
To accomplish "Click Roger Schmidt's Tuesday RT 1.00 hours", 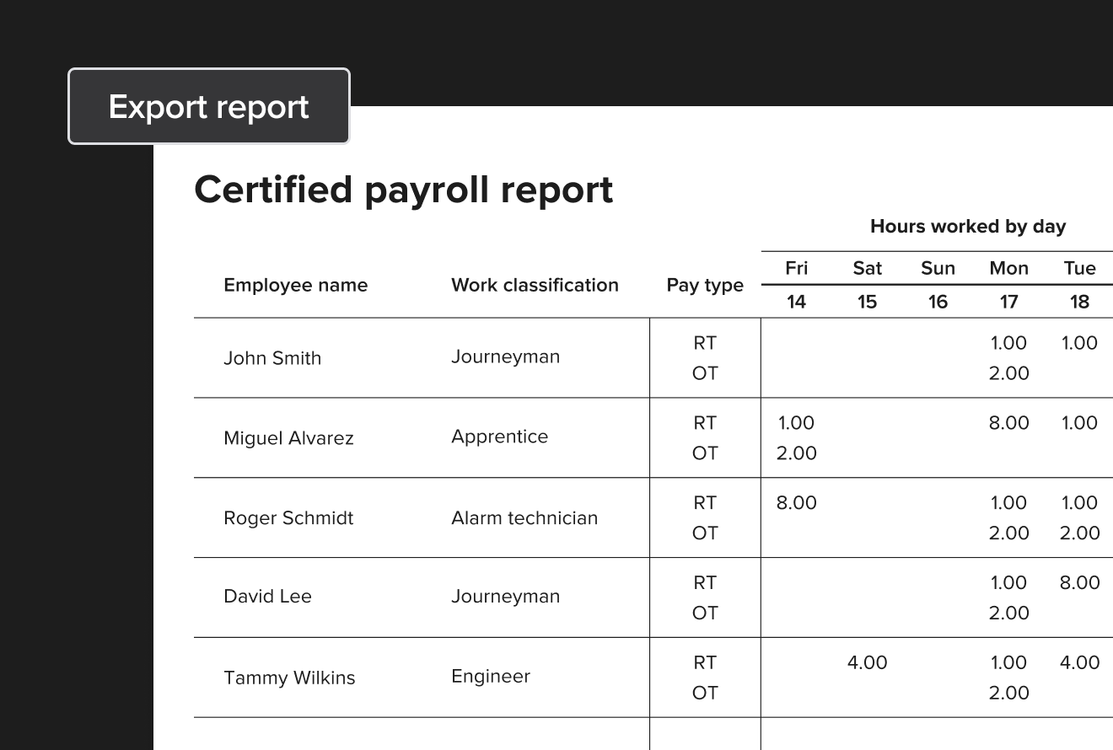I will (x=1079, y=503).
